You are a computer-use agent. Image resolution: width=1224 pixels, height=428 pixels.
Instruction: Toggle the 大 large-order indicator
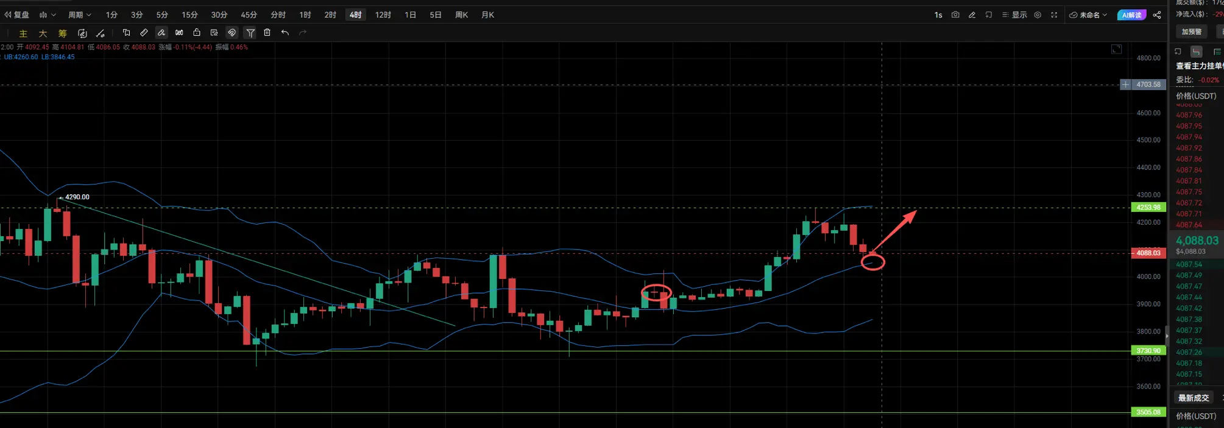click(43, 33)
